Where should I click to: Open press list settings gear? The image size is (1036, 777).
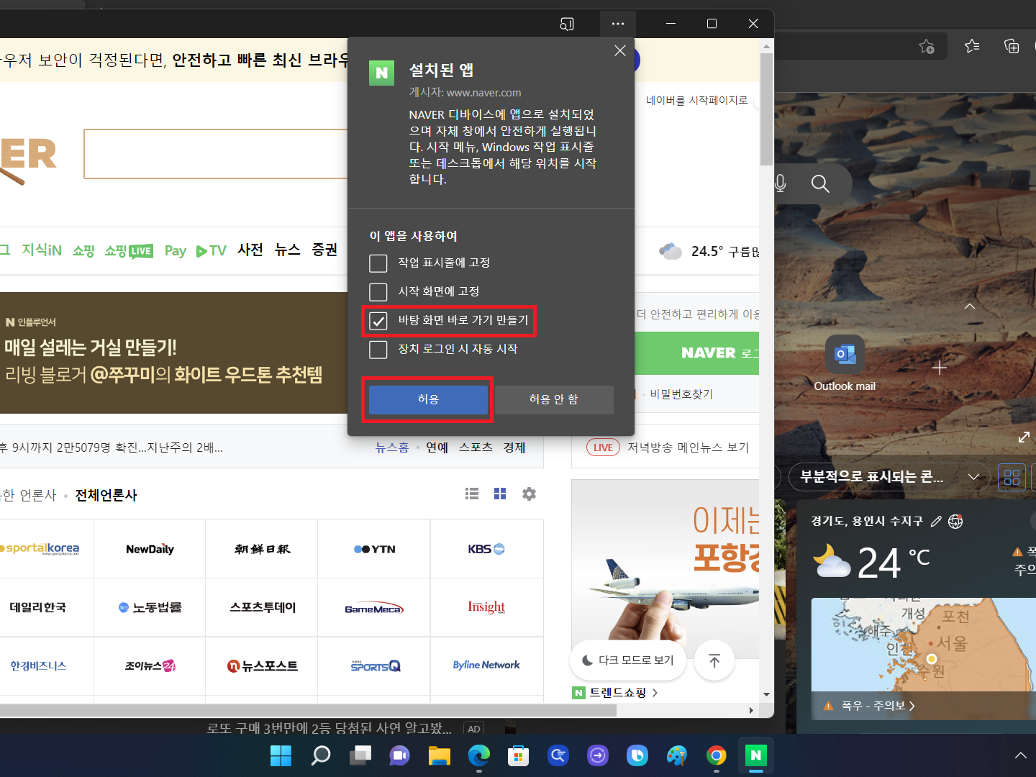pos(529,494)
